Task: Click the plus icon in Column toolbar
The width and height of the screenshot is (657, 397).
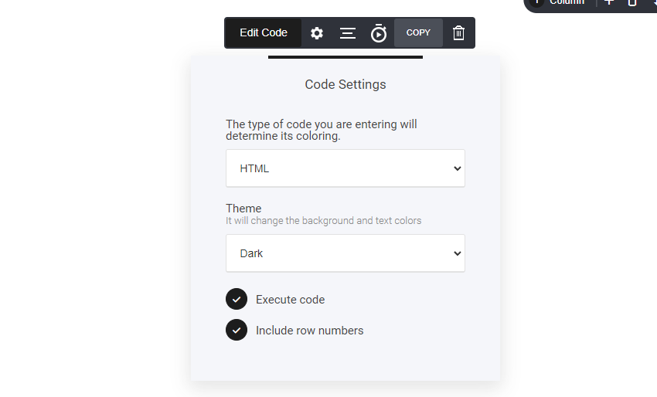Action: (x=609, y=2)
